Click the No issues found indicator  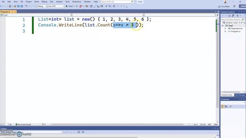(x=23, y=125)
